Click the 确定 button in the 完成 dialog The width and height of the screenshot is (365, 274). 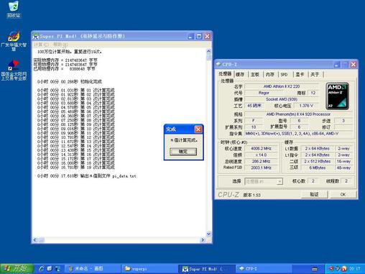click(183, 152)
